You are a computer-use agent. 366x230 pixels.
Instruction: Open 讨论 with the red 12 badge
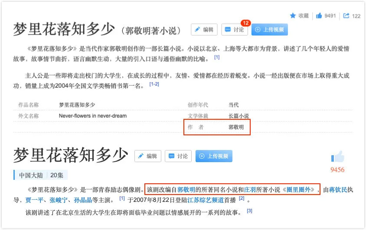pos(235,29)
